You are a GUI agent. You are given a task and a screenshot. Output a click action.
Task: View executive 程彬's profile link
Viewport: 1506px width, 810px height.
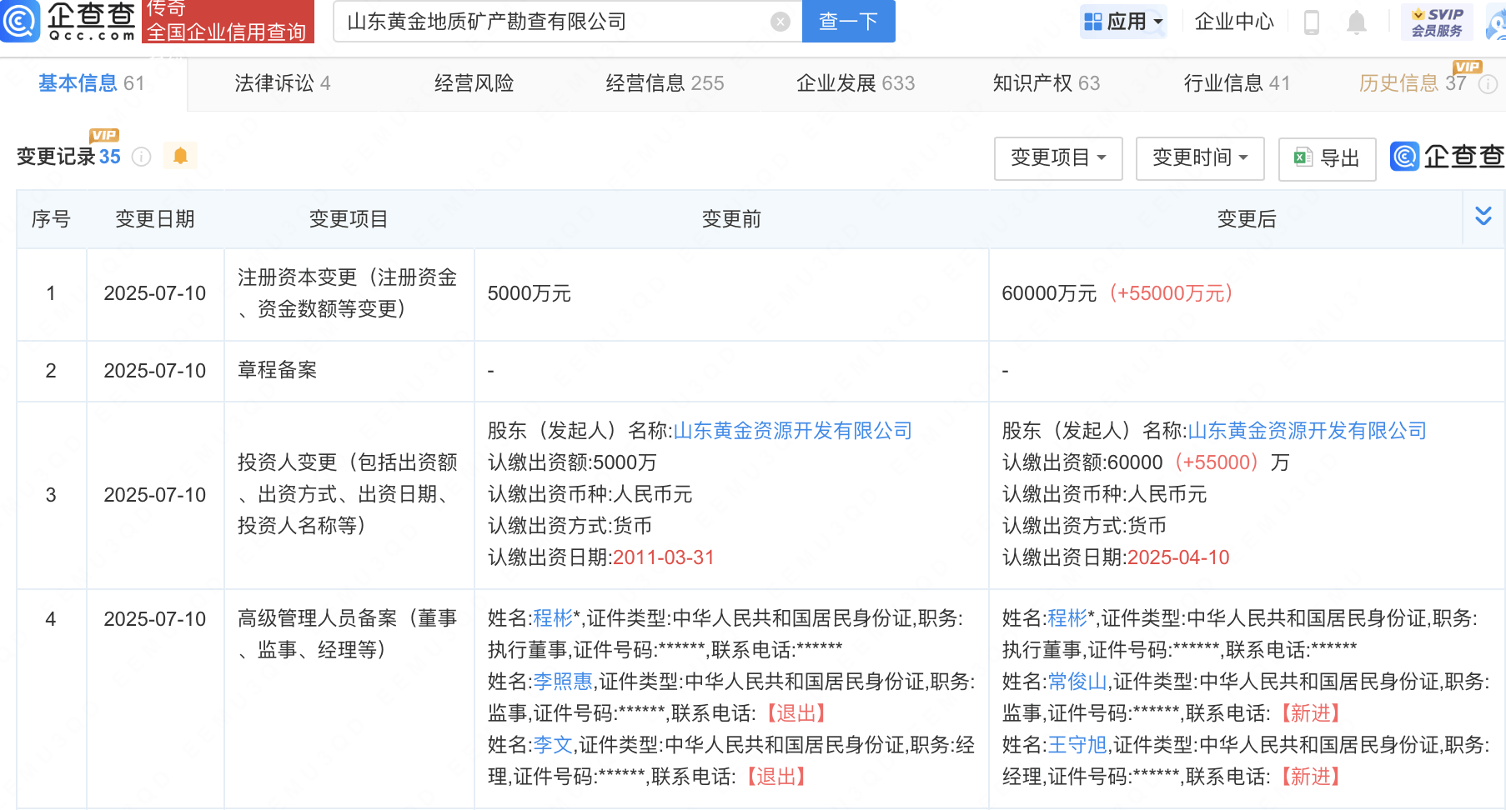[553, 617]
